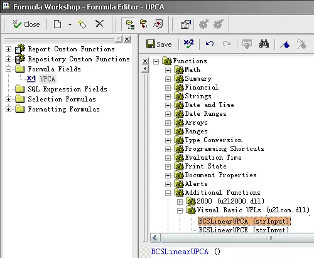The height and width of the screenshot is (258, 314).
Task: Save the formula with the Save button
Action: pyautogui.click(x=159, y=44)
